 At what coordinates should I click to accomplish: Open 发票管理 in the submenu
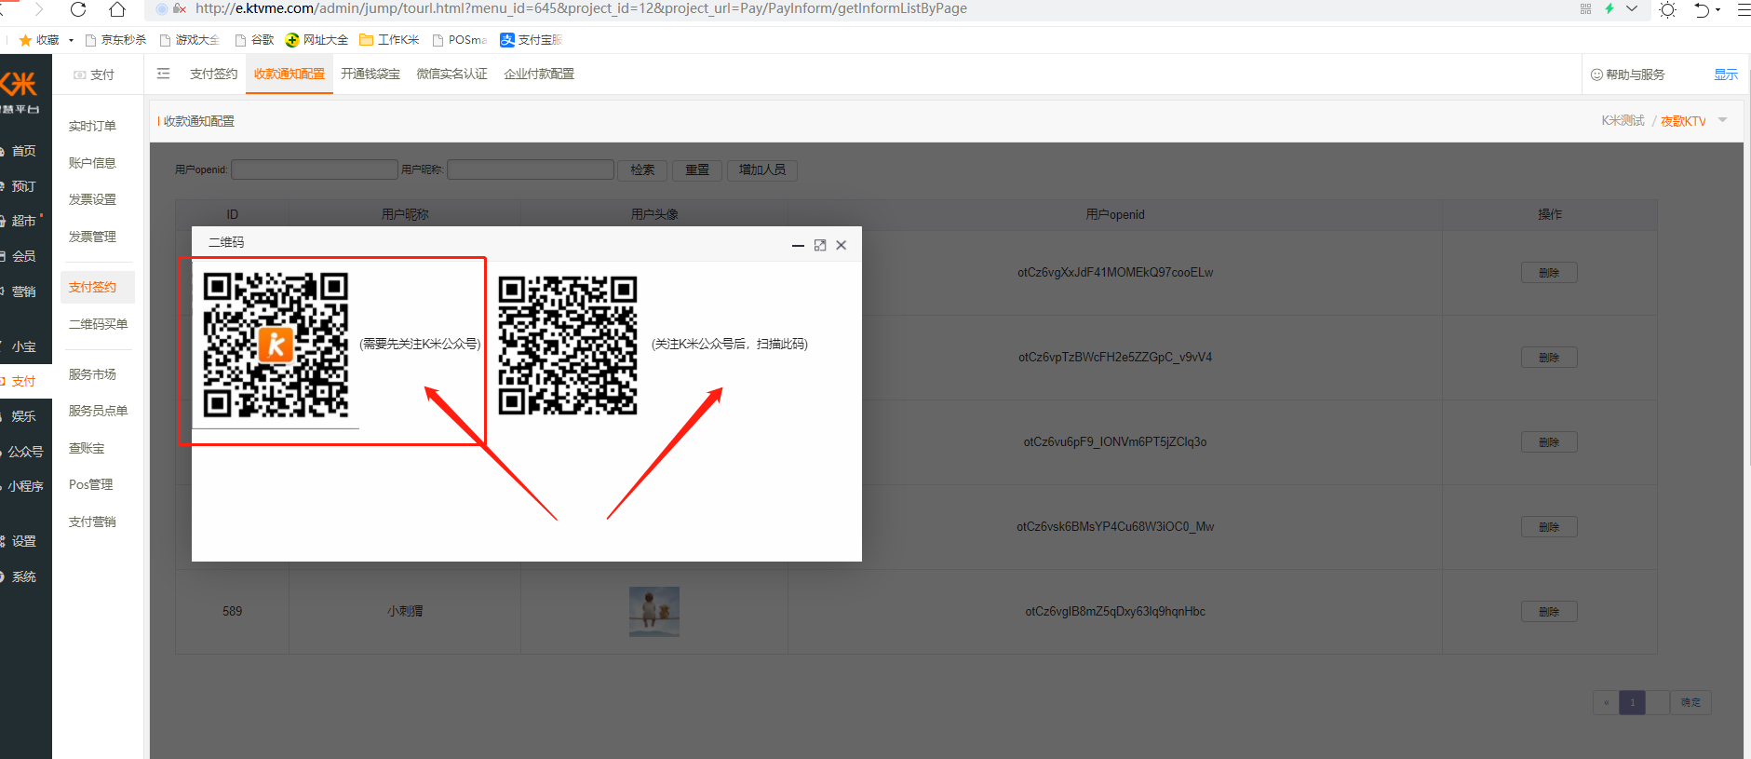tap(92, 237)
